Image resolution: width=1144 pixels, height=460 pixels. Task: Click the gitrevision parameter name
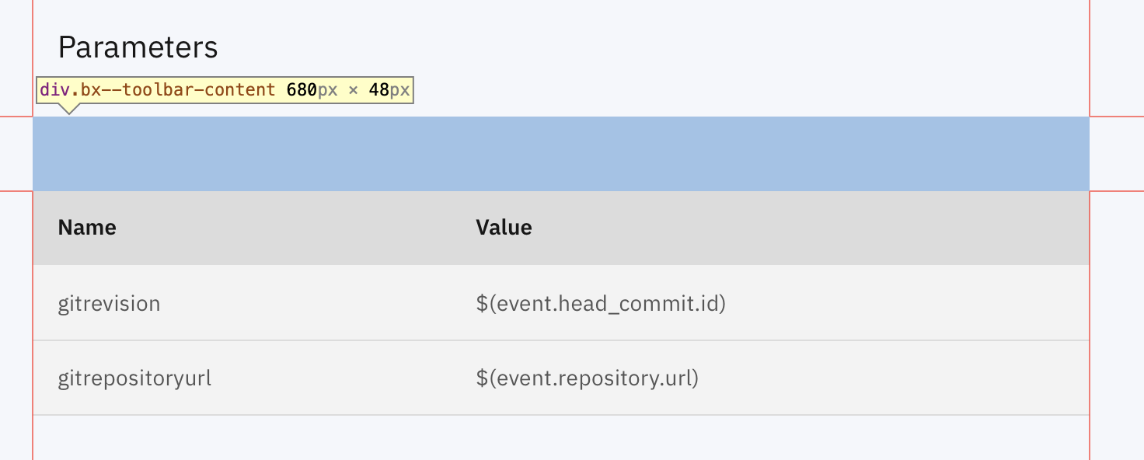[109, 303]
